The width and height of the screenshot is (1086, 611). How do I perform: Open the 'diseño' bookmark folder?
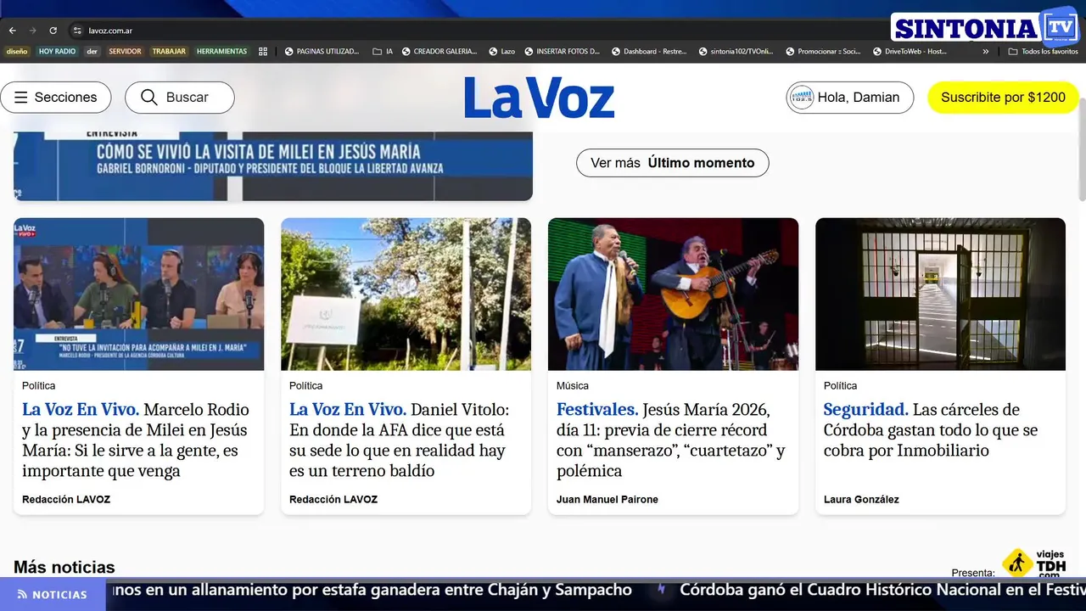17,52
